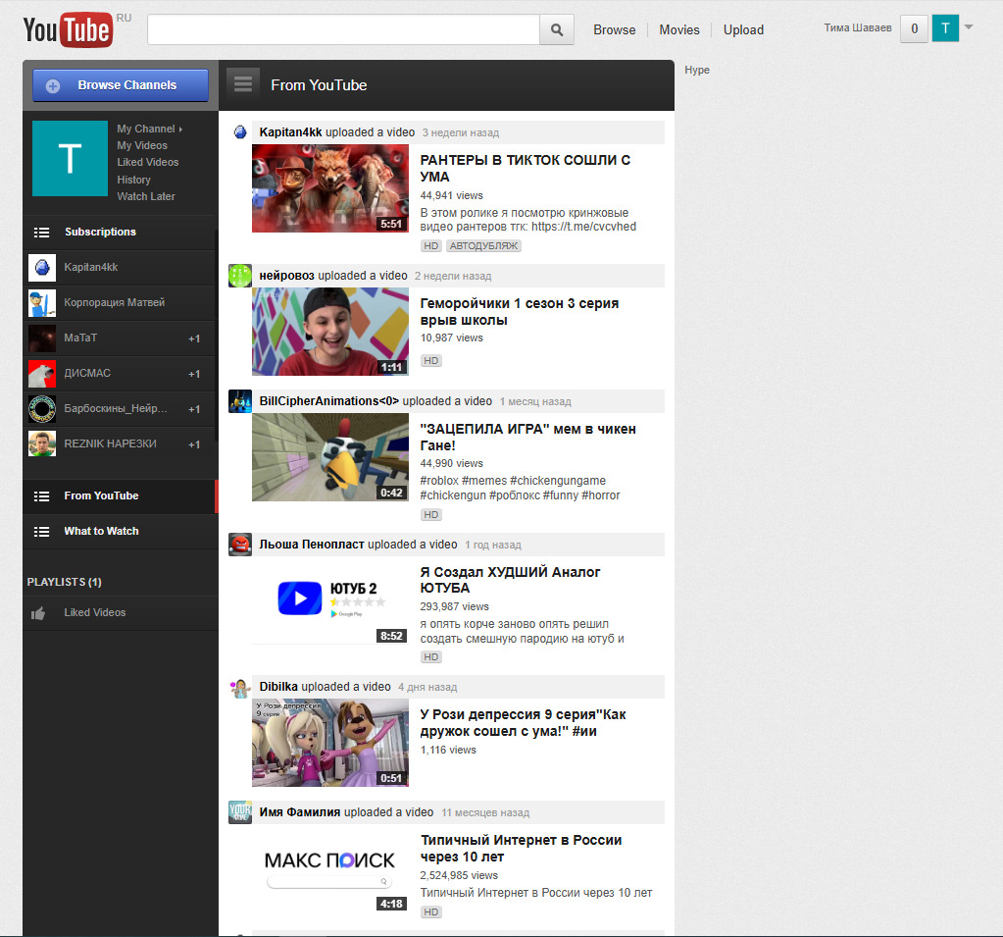Click the Dibilka avatar icon
Screen dimensions: 1003x937
tap(240, 688)
